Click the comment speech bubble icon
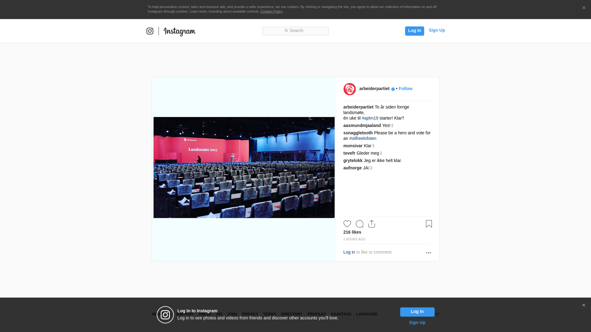The height and width of the screenshot is (332, 591). [359, 224]
